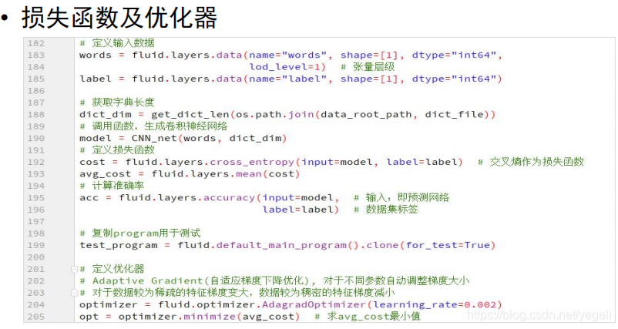Collapse the code fold marker at line 201
The height and width of the screenshot is (329, 618).
tap(74, 269)
